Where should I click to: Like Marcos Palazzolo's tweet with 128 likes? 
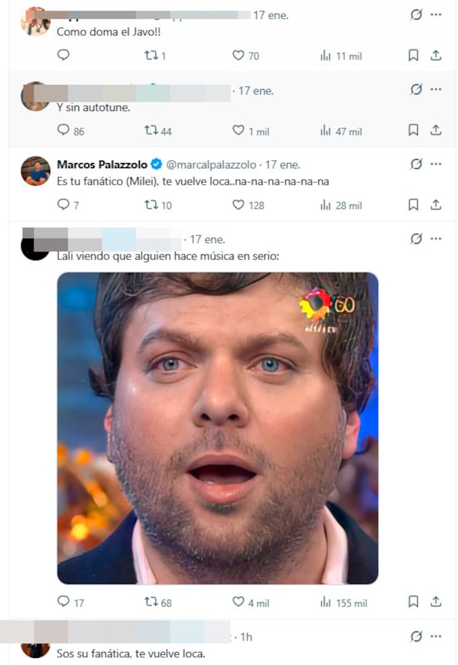pos(248,205)
